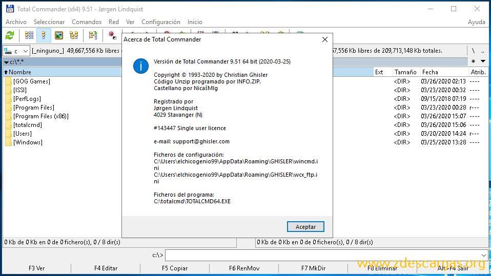491x276 pixels.
Task: Click the folder icon beside Program Files (x86)
Action: click(8, 116)
